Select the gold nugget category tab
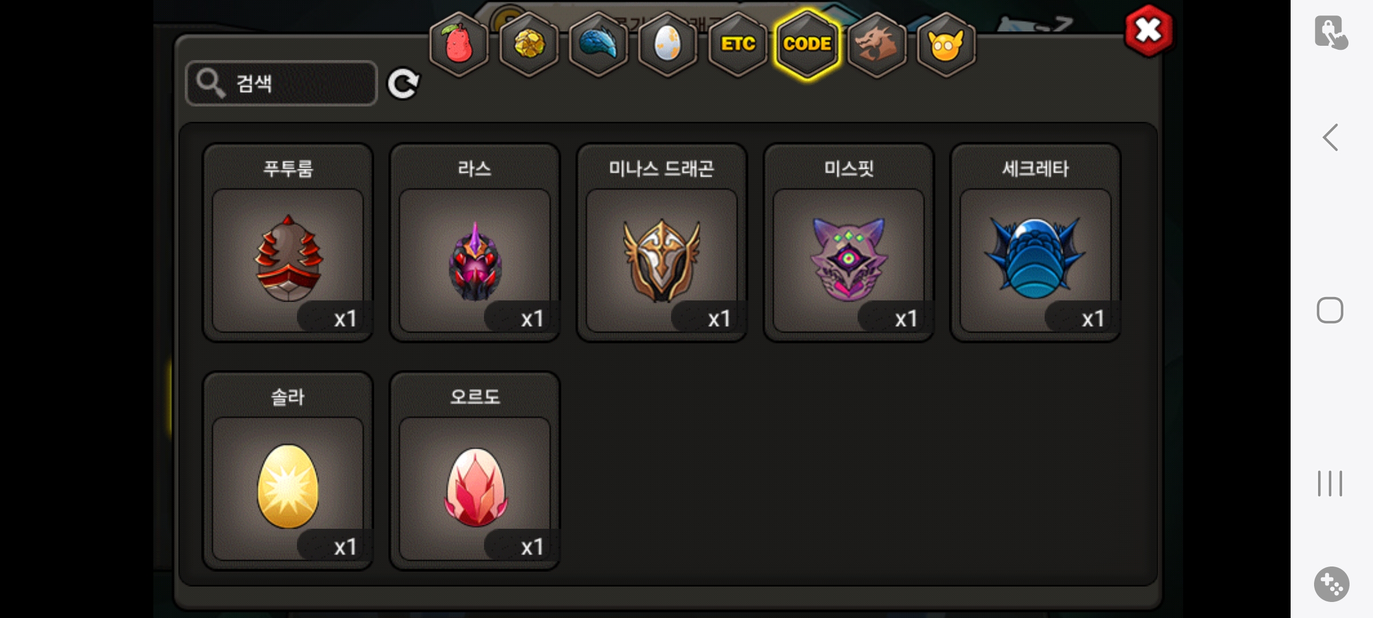 [529, 44]
